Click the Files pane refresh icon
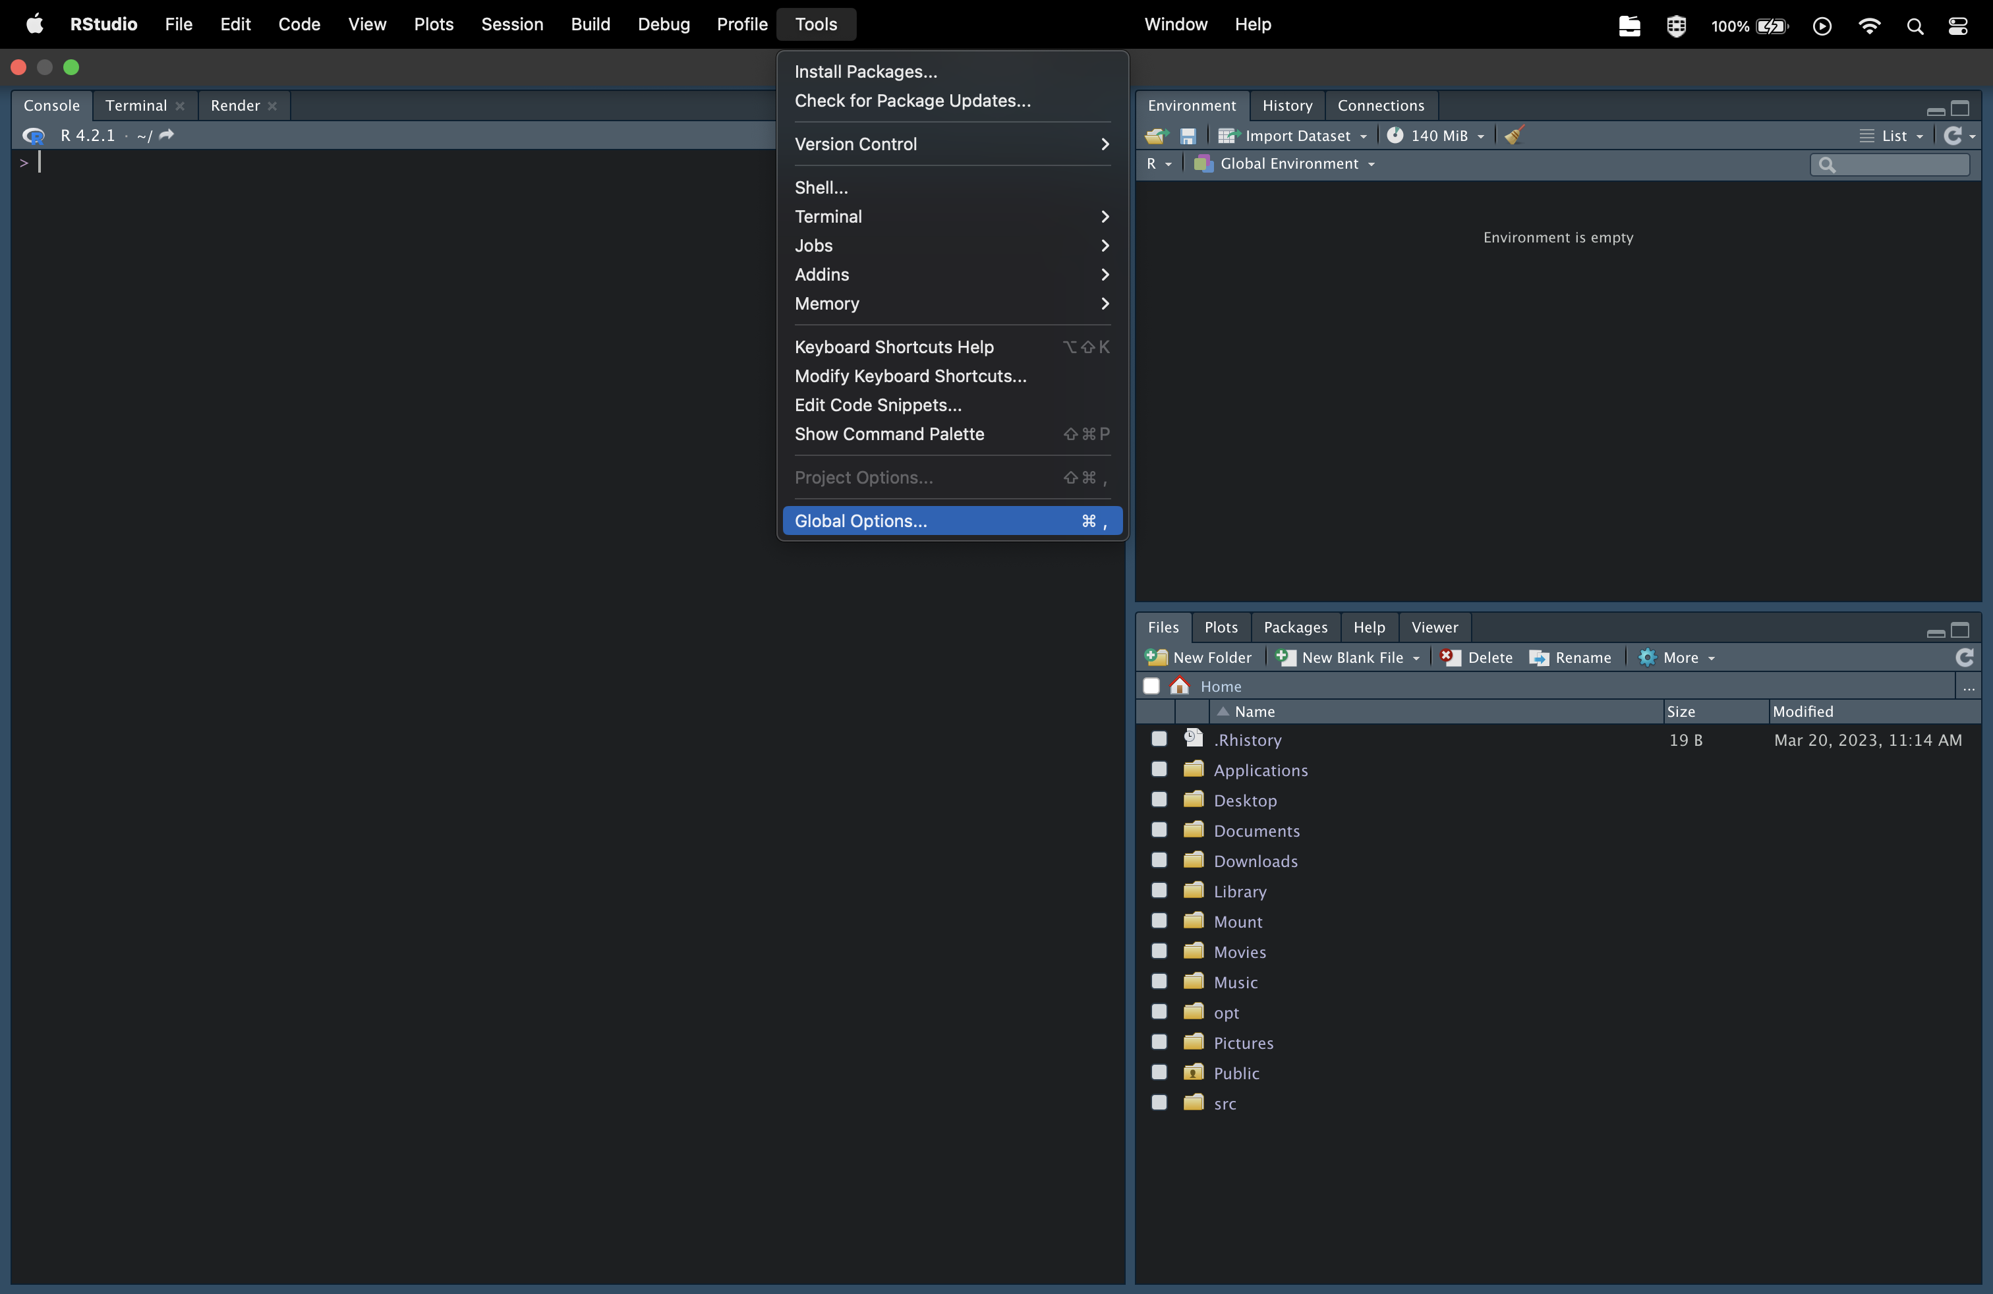Viewport: 1993px width, 1294px height. click(x=1965, y=657)
